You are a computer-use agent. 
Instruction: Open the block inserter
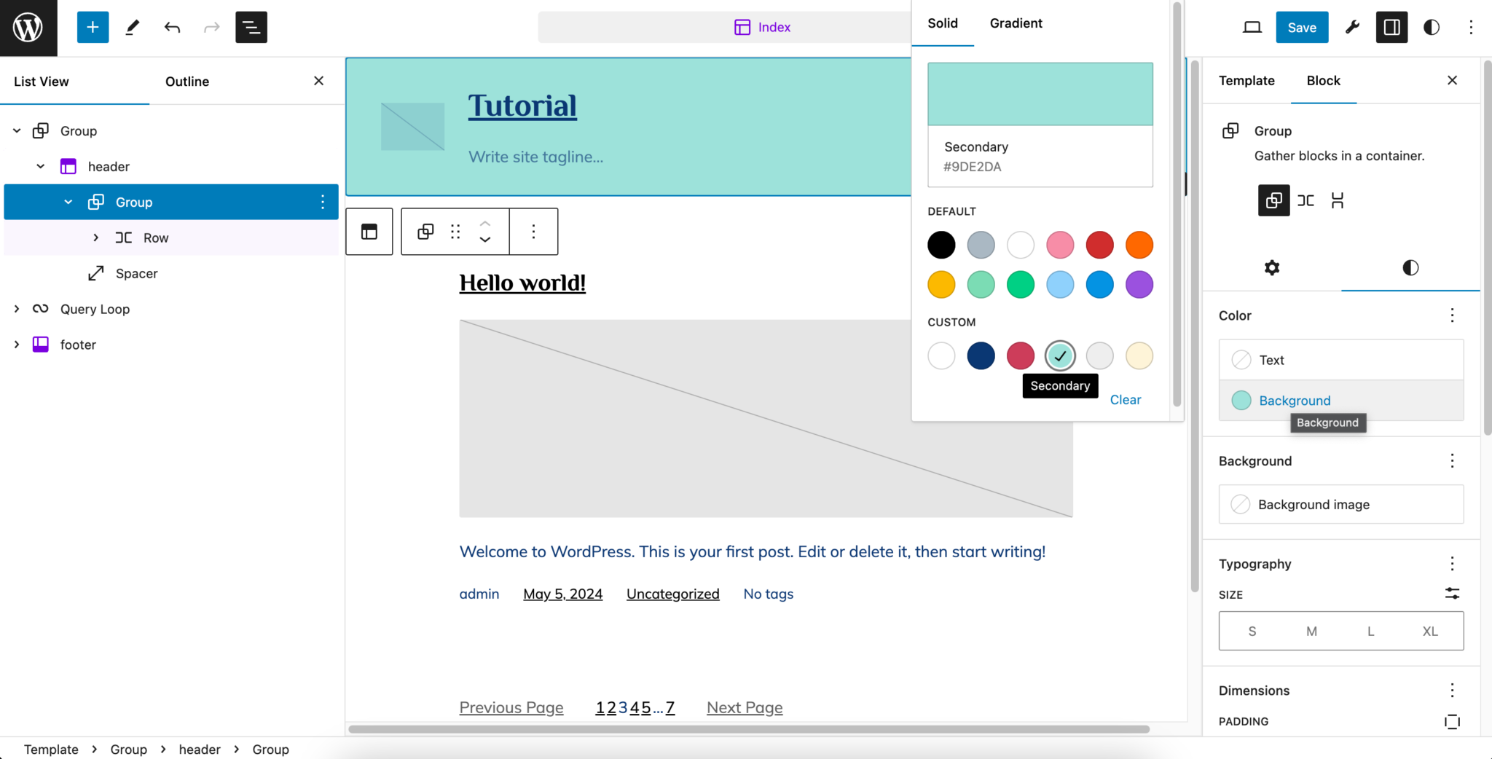pos(93,27)
